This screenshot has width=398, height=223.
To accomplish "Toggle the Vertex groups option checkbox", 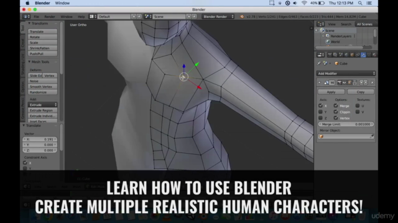I will 336,118.
